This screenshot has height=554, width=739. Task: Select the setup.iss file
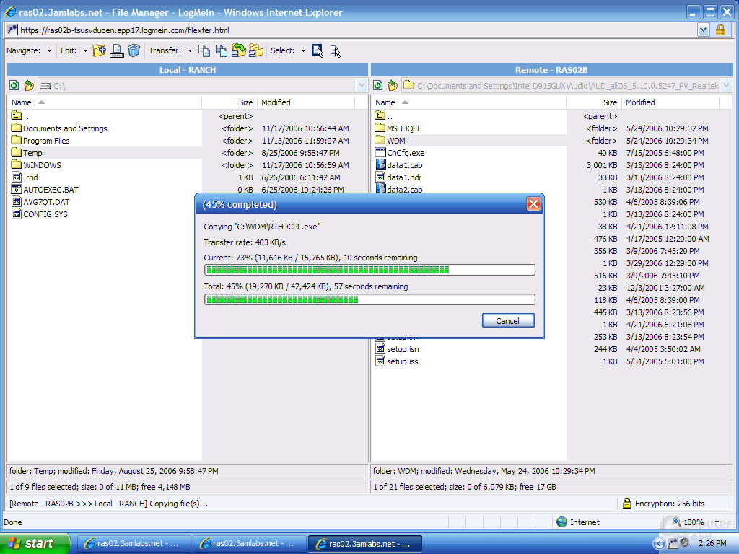point(402,361)
